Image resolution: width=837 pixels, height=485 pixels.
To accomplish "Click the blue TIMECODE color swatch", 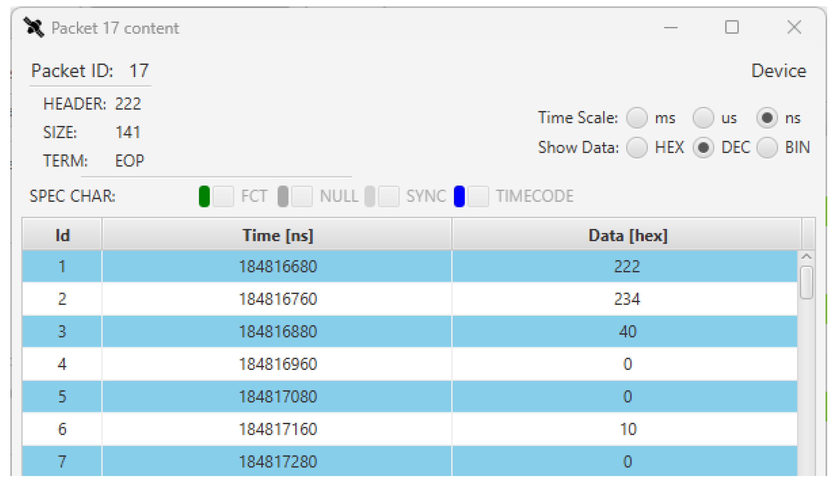I will [459, 196].
